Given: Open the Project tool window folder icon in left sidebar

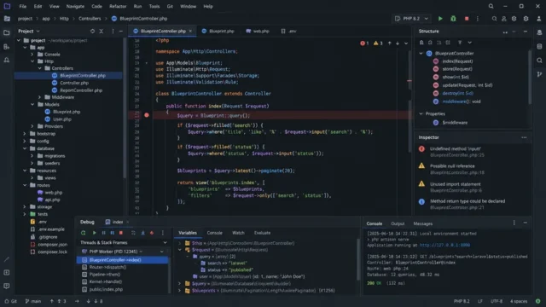Looking at the screenshot, I should click(7, 32).
